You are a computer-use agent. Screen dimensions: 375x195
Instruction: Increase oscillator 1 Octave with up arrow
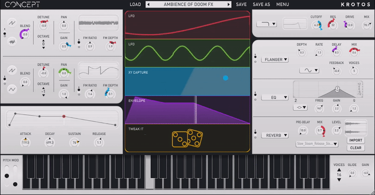44,40
